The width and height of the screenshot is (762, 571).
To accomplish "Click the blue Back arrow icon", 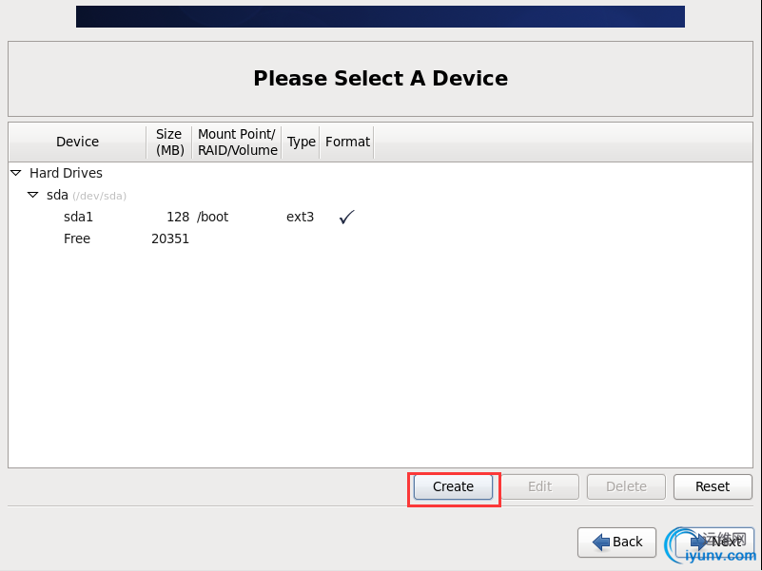I will (x=601, y=542).
